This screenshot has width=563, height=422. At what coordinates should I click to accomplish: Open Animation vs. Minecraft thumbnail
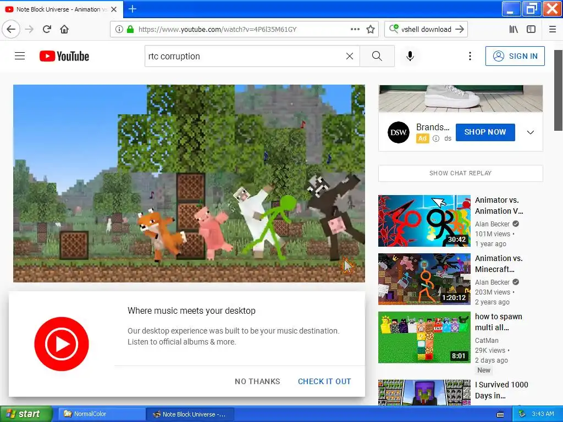(x=424, y=279)
